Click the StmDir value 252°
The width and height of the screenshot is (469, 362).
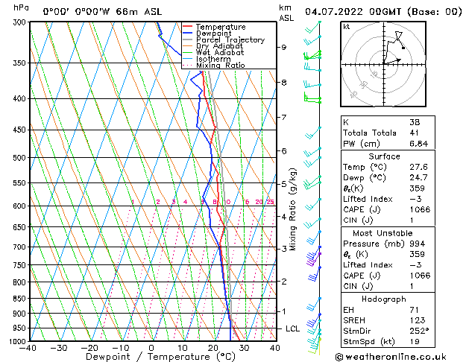[x=419, y=331]
